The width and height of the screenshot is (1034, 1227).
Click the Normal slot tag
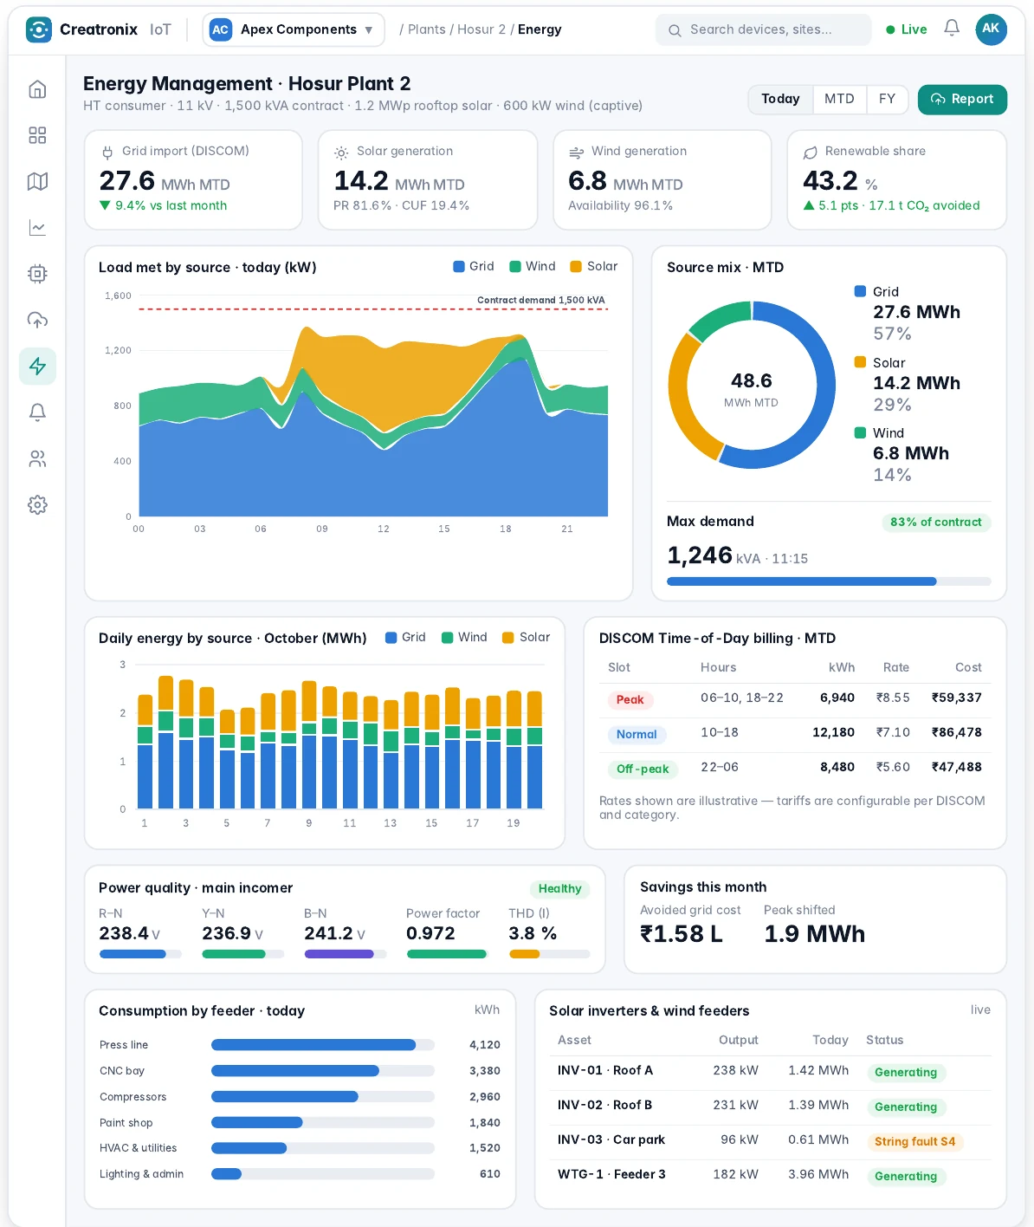click(637, 735)
